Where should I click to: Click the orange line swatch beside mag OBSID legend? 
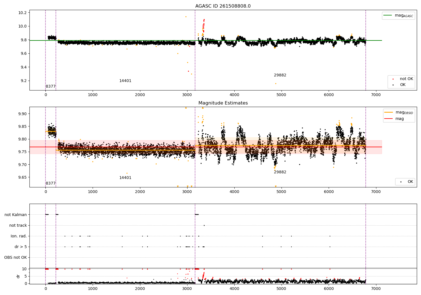389,112
